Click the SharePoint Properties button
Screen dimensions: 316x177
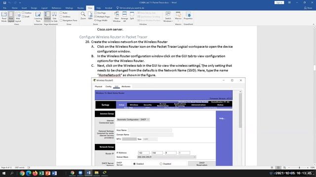point(188,16)
